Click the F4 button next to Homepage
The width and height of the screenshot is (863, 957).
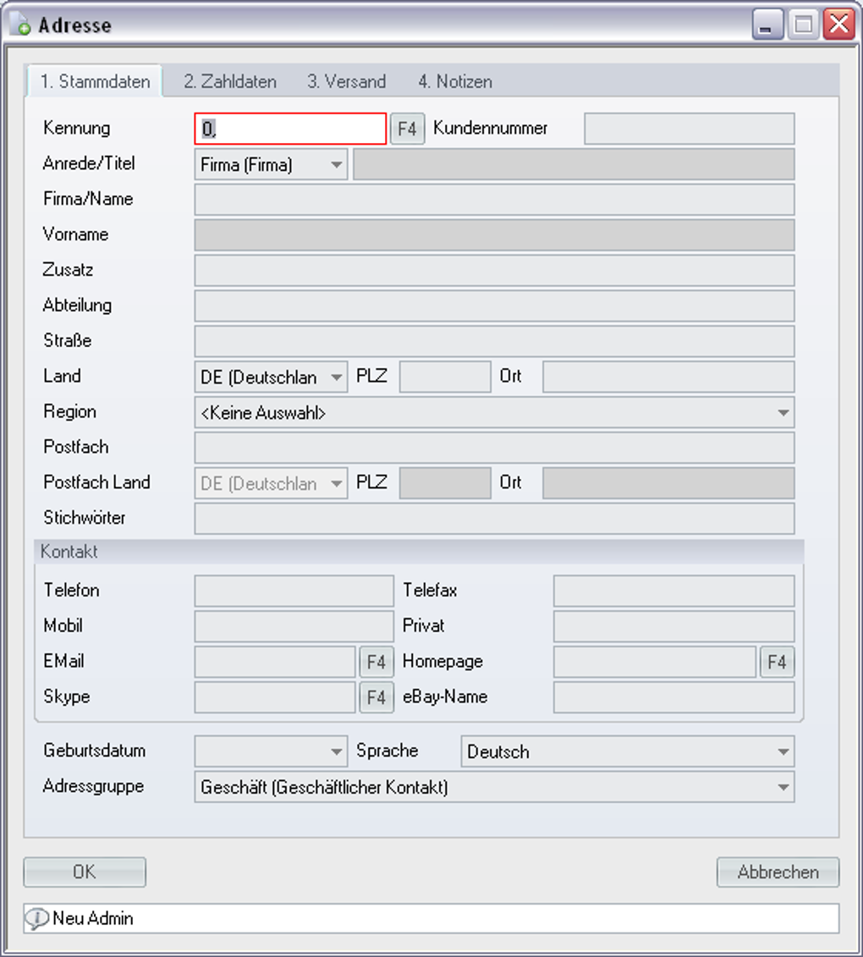777,662
